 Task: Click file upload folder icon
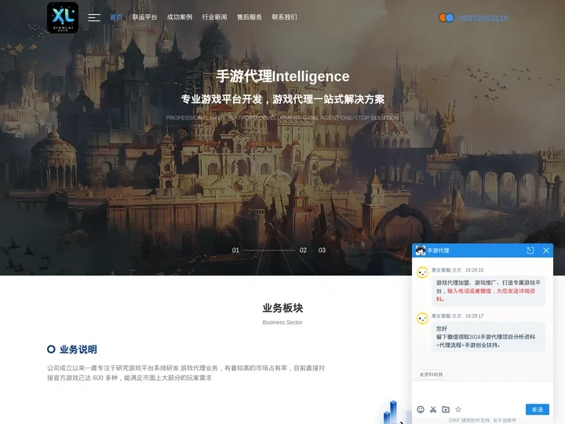tap(446, 409)
